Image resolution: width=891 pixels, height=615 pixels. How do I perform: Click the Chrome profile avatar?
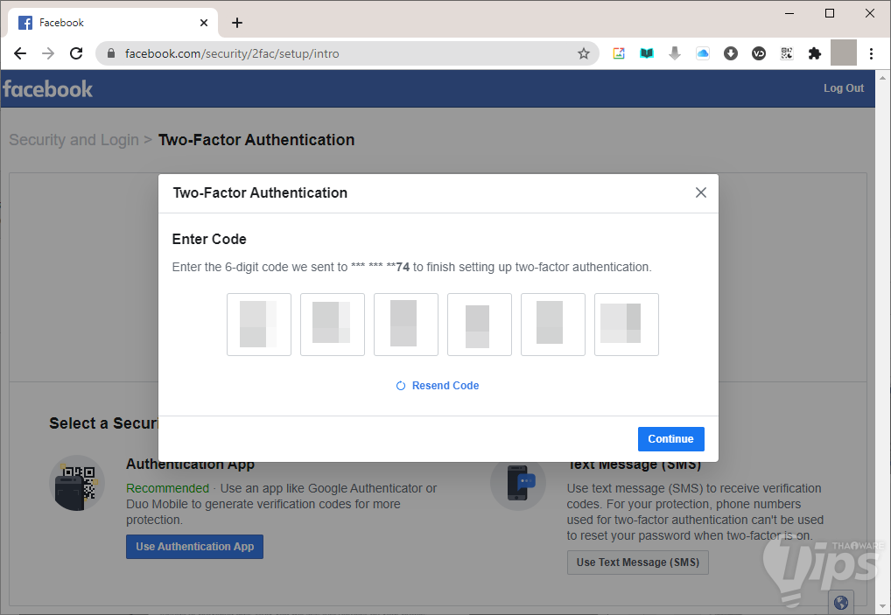[x=843, y=52]
